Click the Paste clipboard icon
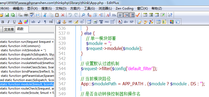The image size is (209, 97). click(x=57, y=15)
